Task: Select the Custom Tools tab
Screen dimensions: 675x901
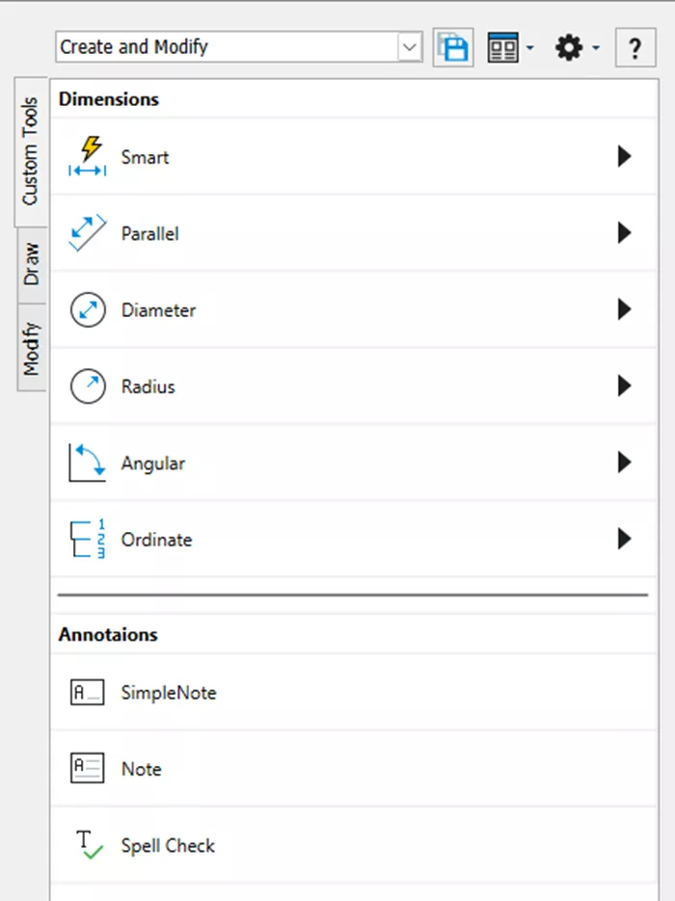Action: pos(30,151)
